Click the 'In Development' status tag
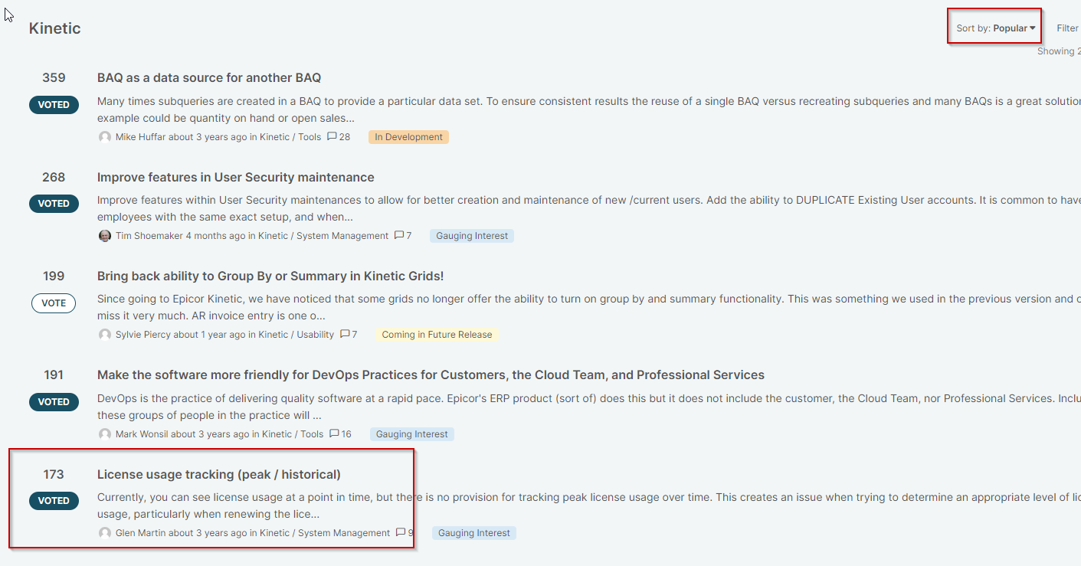Image resolution: width=1081 pixels, height=566 pixels. [408, 137]
